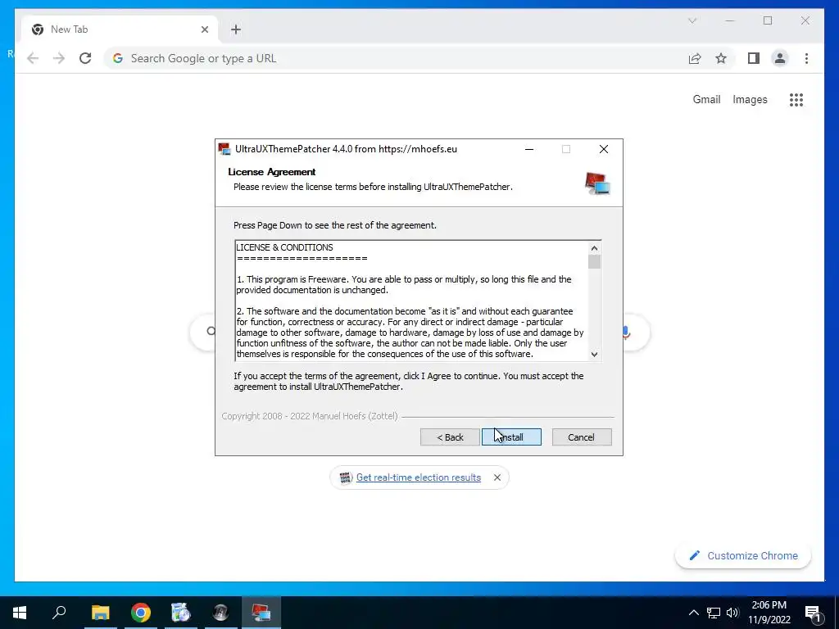
Task: Open 'Get real-time election results' link
Action: 419,477
